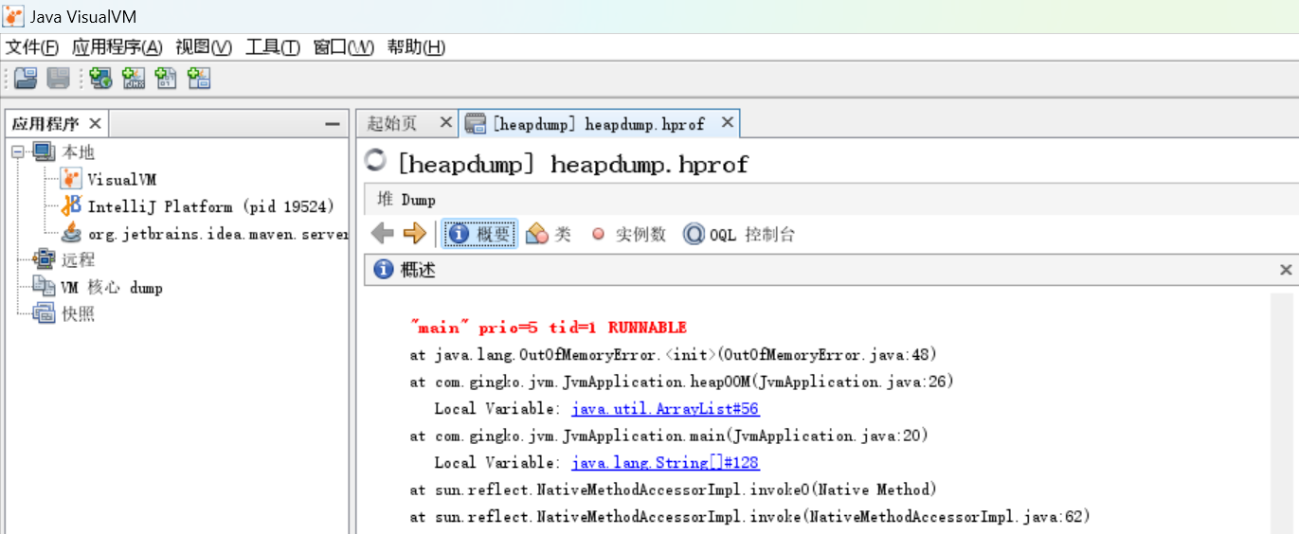Select org.jetbrains.idea.maven.server tree item

click(x=218, y=233)
